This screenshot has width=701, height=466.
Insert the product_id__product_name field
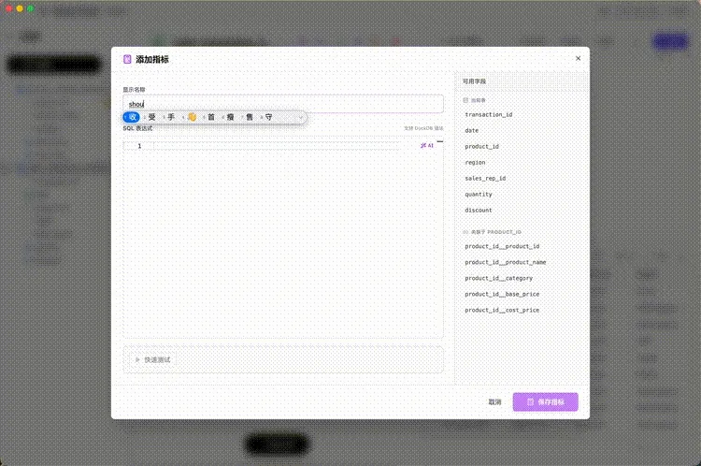tap(505, 262)
